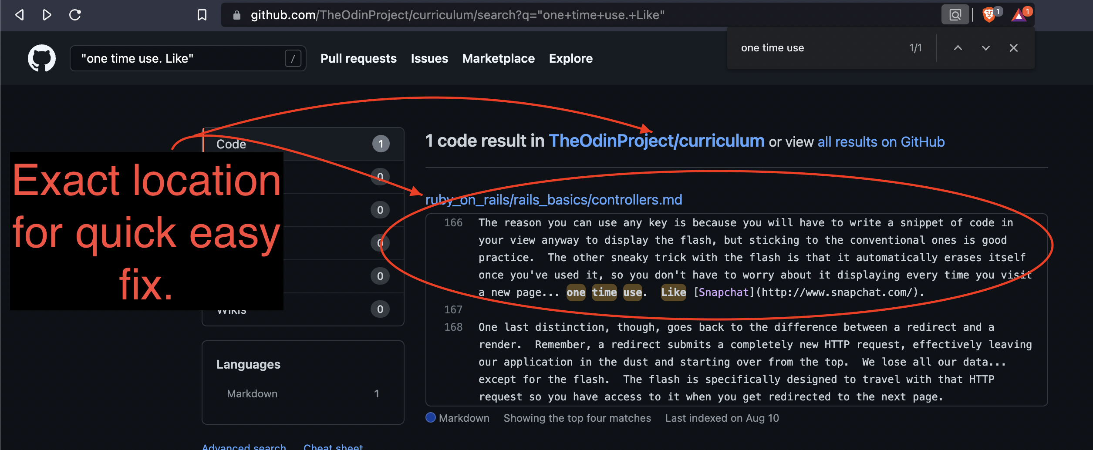
Task: Jump to the next find match
Action: [985, 48]
